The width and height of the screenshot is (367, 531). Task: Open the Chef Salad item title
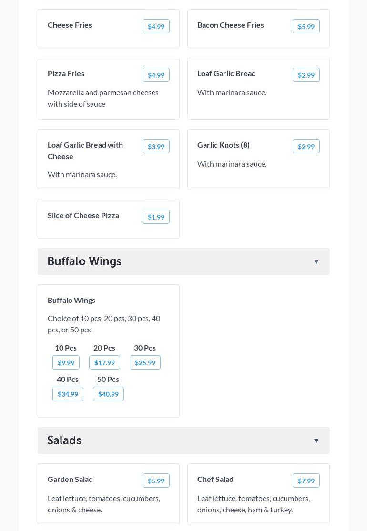point(215,479)
